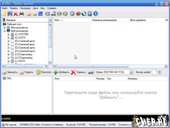Click the Добавить button

pos(61,72)
